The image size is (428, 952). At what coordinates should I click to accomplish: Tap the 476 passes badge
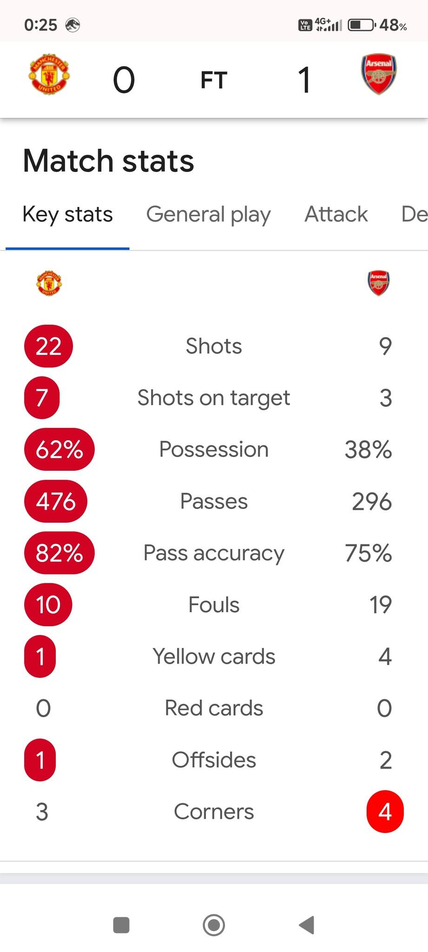[x=56, y=502]
